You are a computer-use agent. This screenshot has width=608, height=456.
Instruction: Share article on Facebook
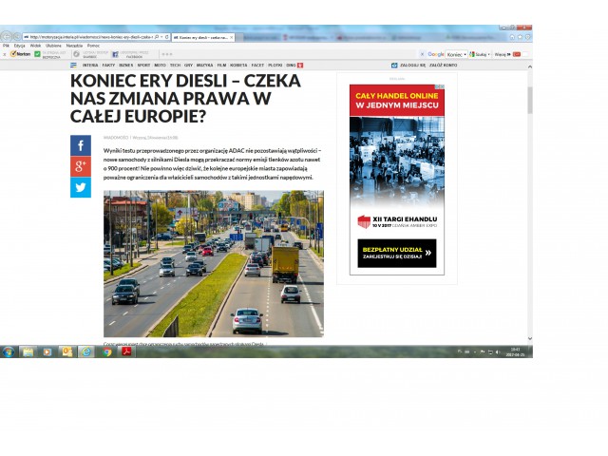coord(81,145)
